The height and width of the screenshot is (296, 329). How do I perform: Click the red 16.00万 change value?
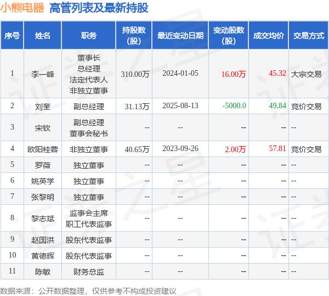[x=234, y=74]
